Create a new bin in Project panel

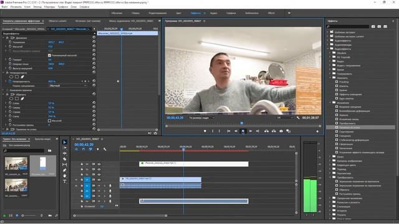[x=50, y=215]
